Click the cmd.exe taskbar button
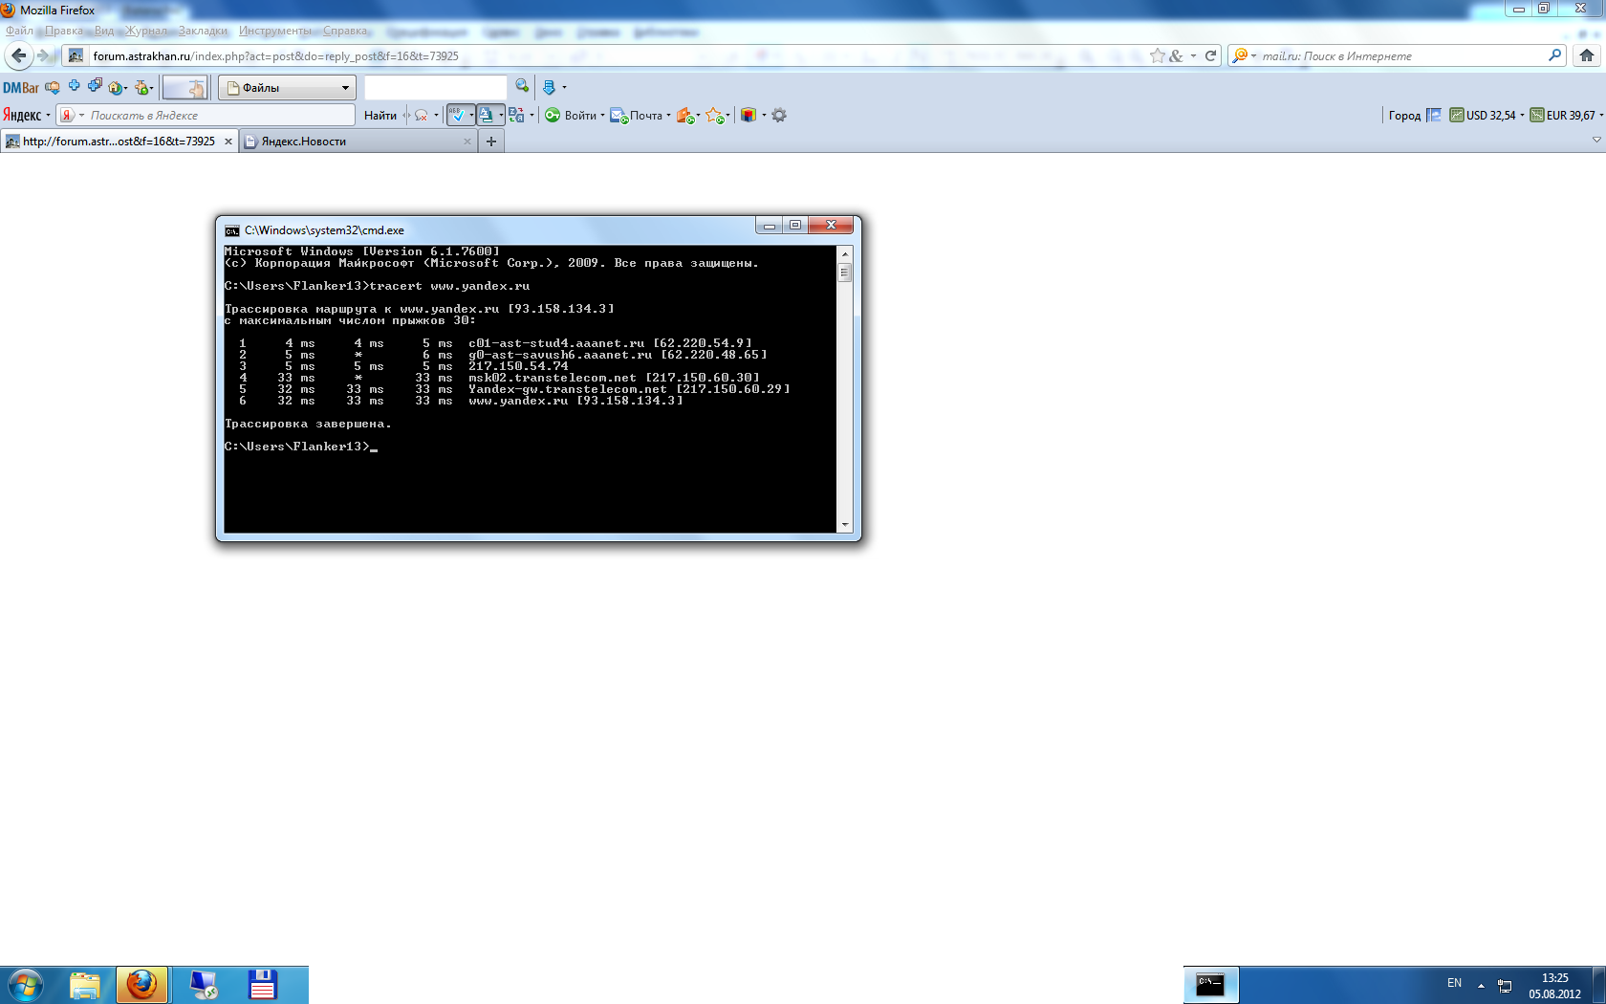Viewport: 1606px width, 1004px height. [x=1210, y=985]
